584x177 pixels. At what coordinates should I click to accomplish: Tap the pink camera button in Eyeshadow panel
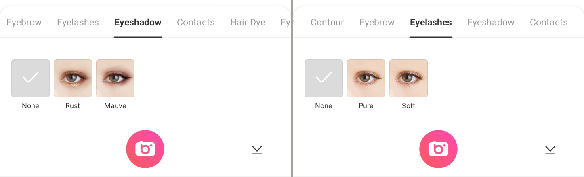tap(145, 149)
